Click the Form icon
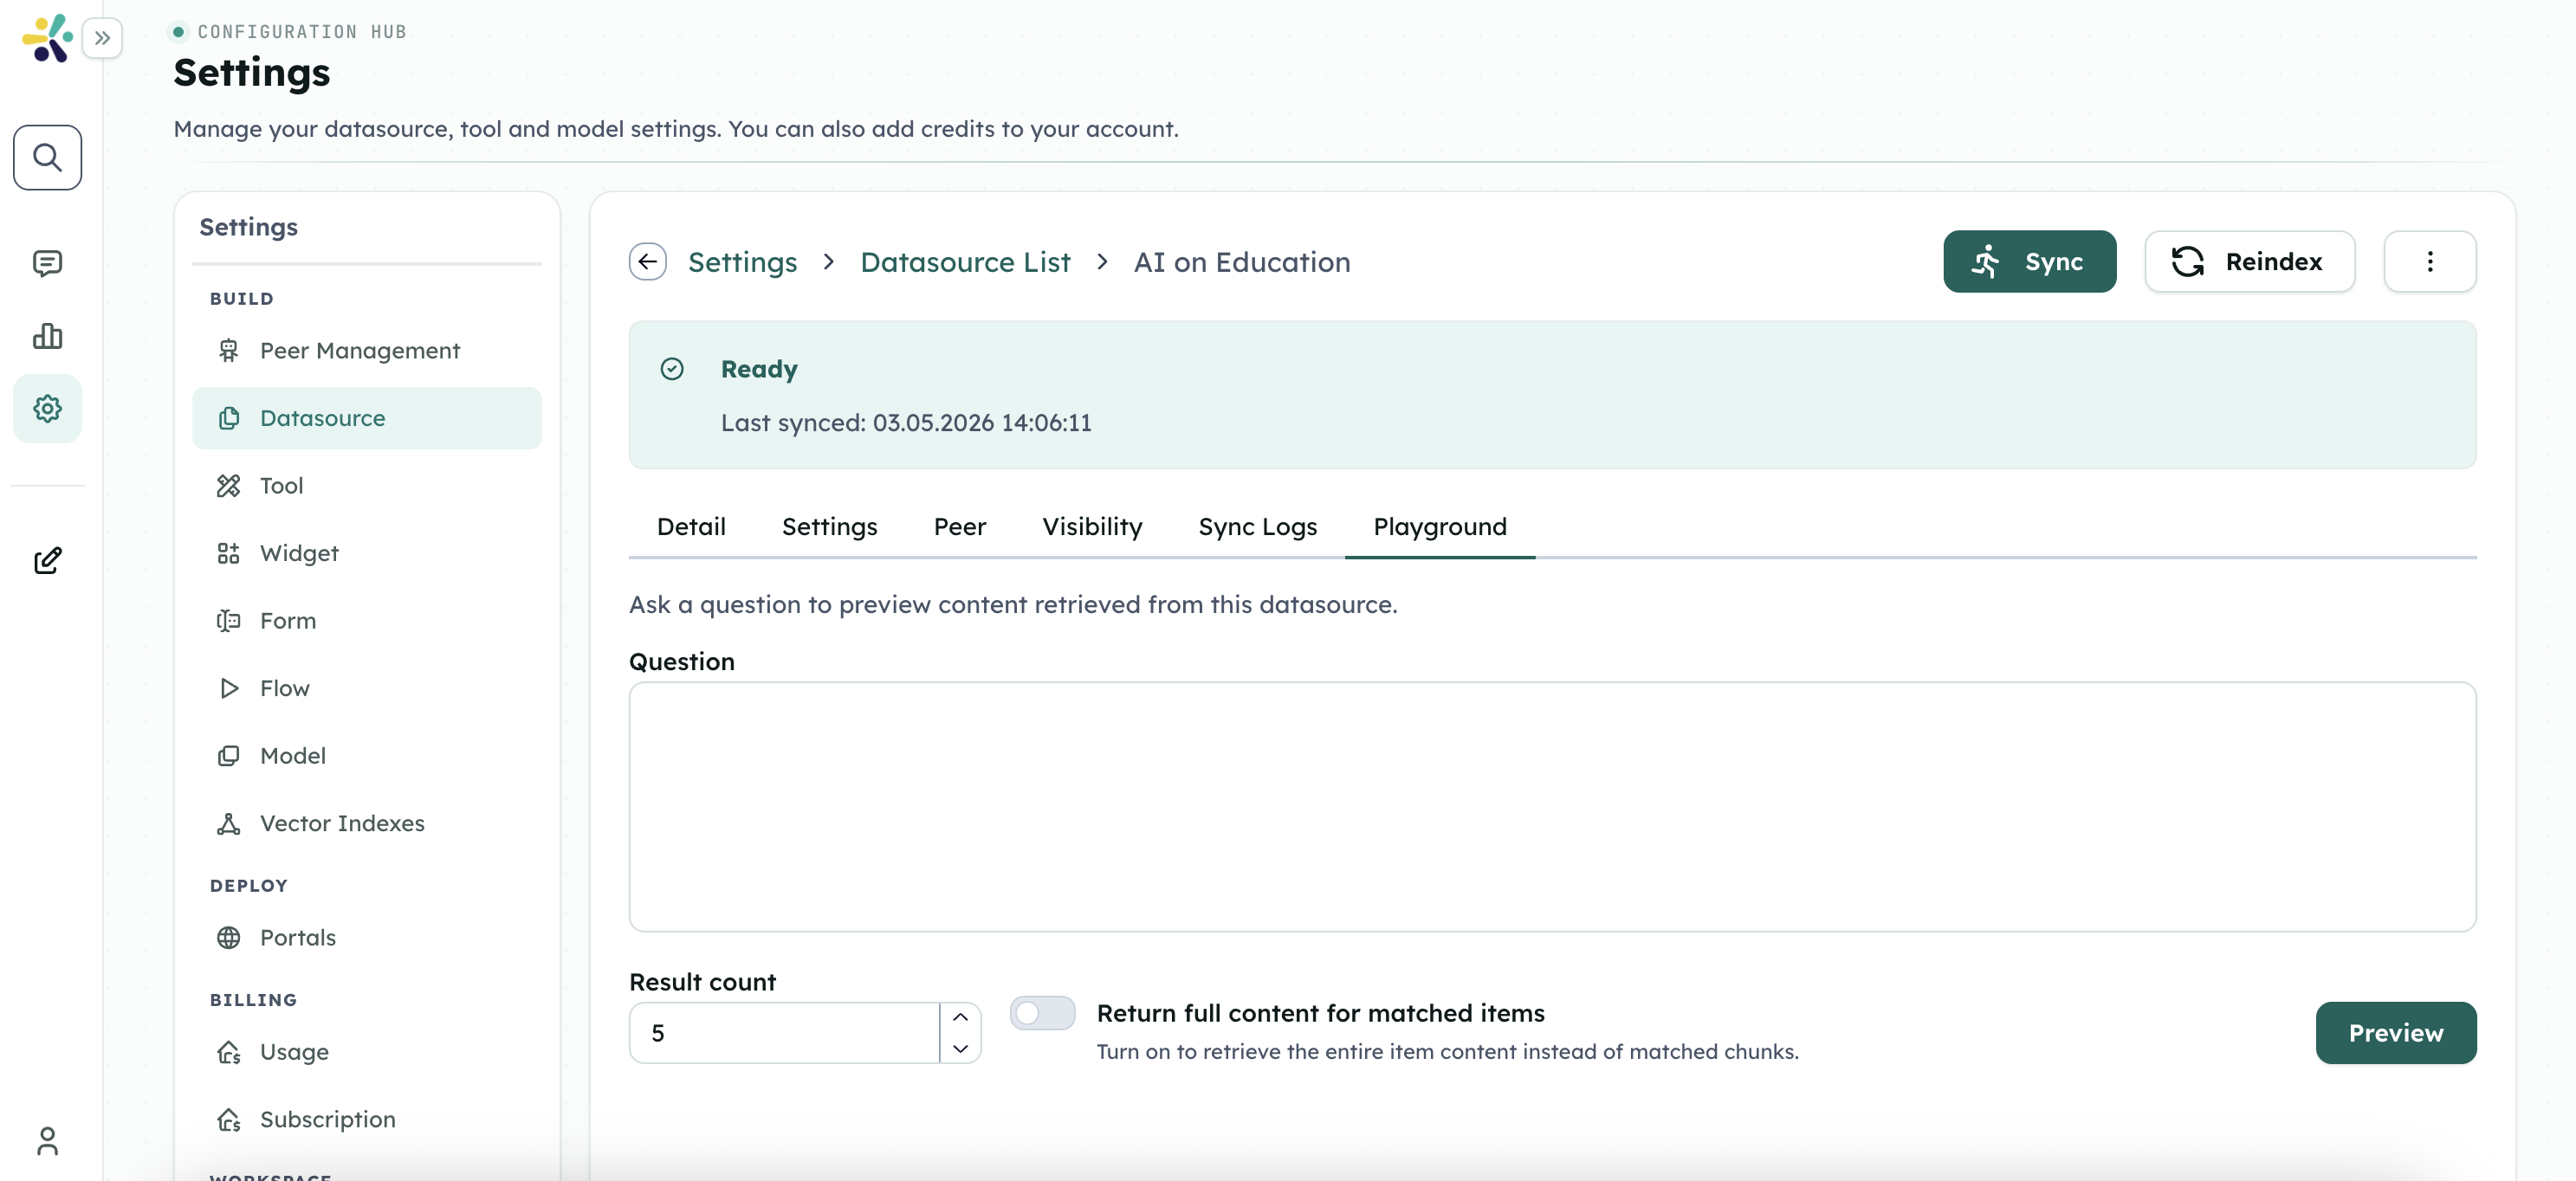The height and width of the screenshot is (1181, 2576). click(228, 620)
